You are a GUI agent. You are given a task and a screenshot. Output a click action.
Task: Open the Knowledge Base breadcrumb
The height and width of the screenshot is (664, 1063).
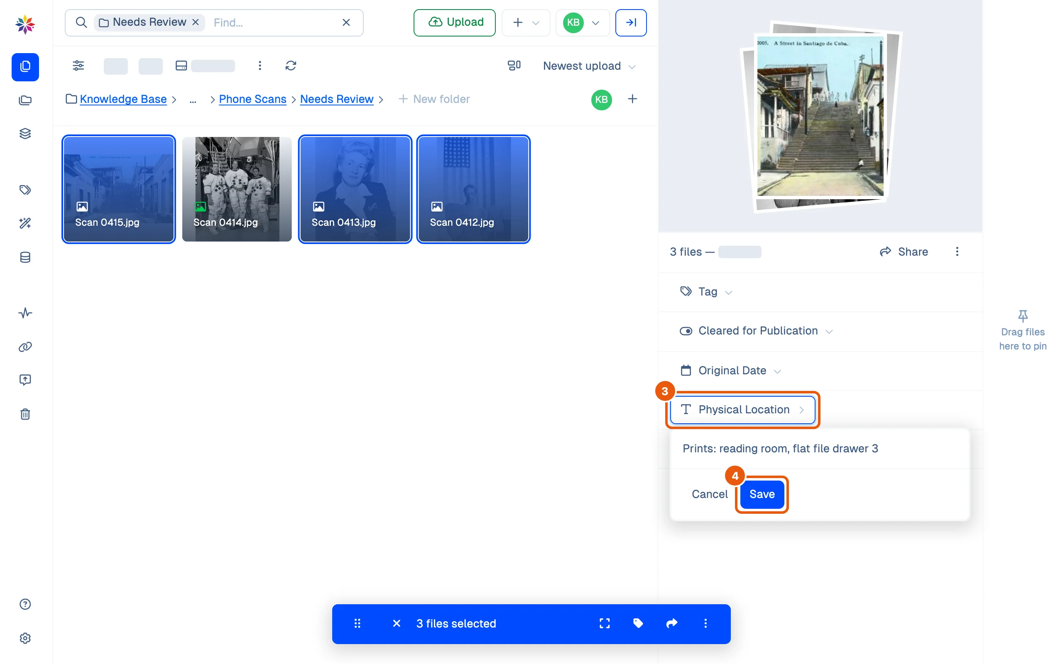coord(123,99)
